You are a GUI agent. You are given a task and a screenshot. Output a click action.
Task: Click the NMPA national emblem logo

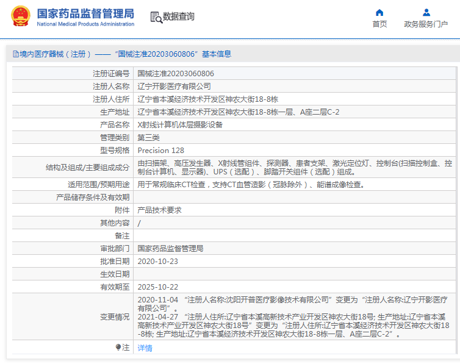point(21,16)
